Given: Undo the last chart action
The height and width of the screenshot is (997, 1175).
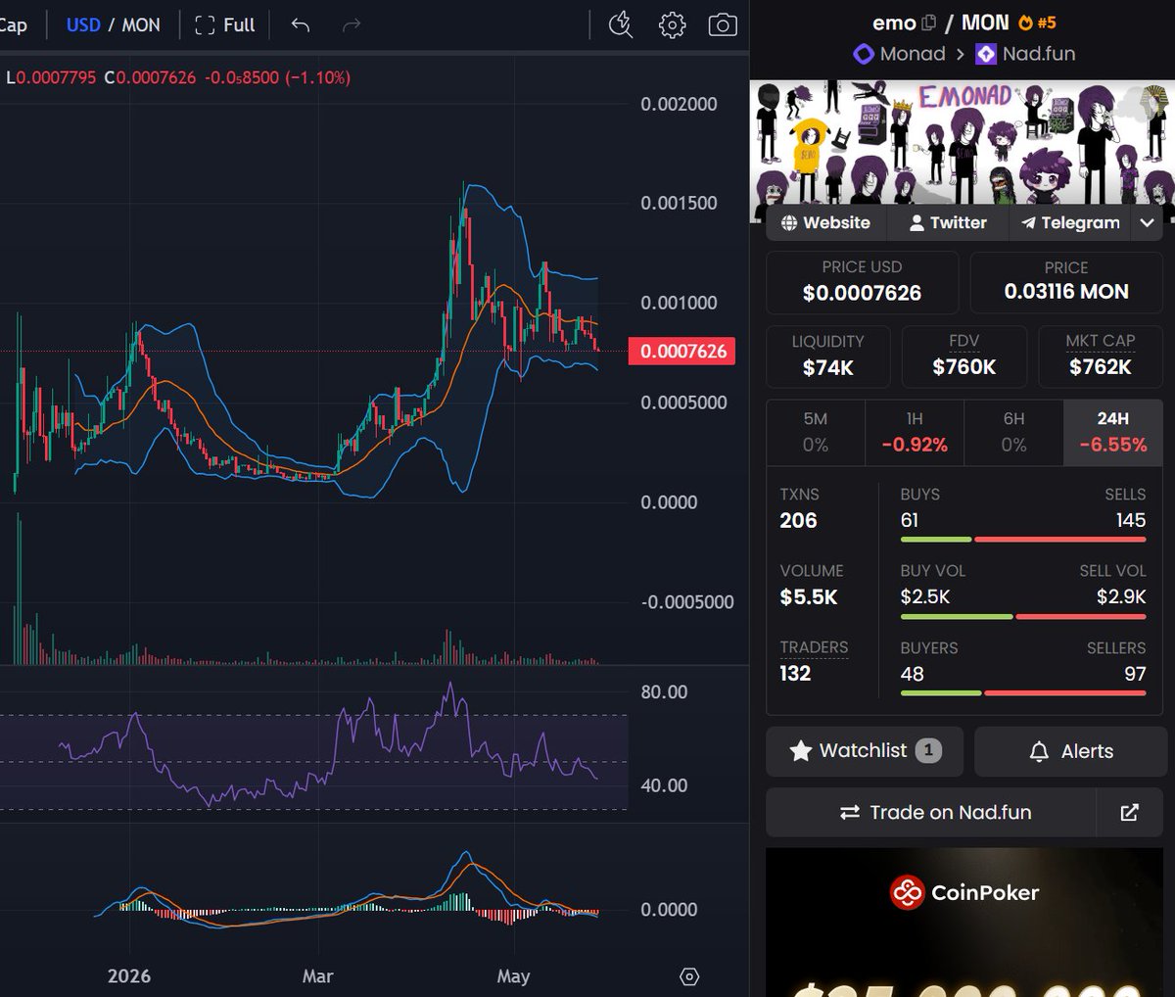Looking at the screenshot, I should (301, 25).
